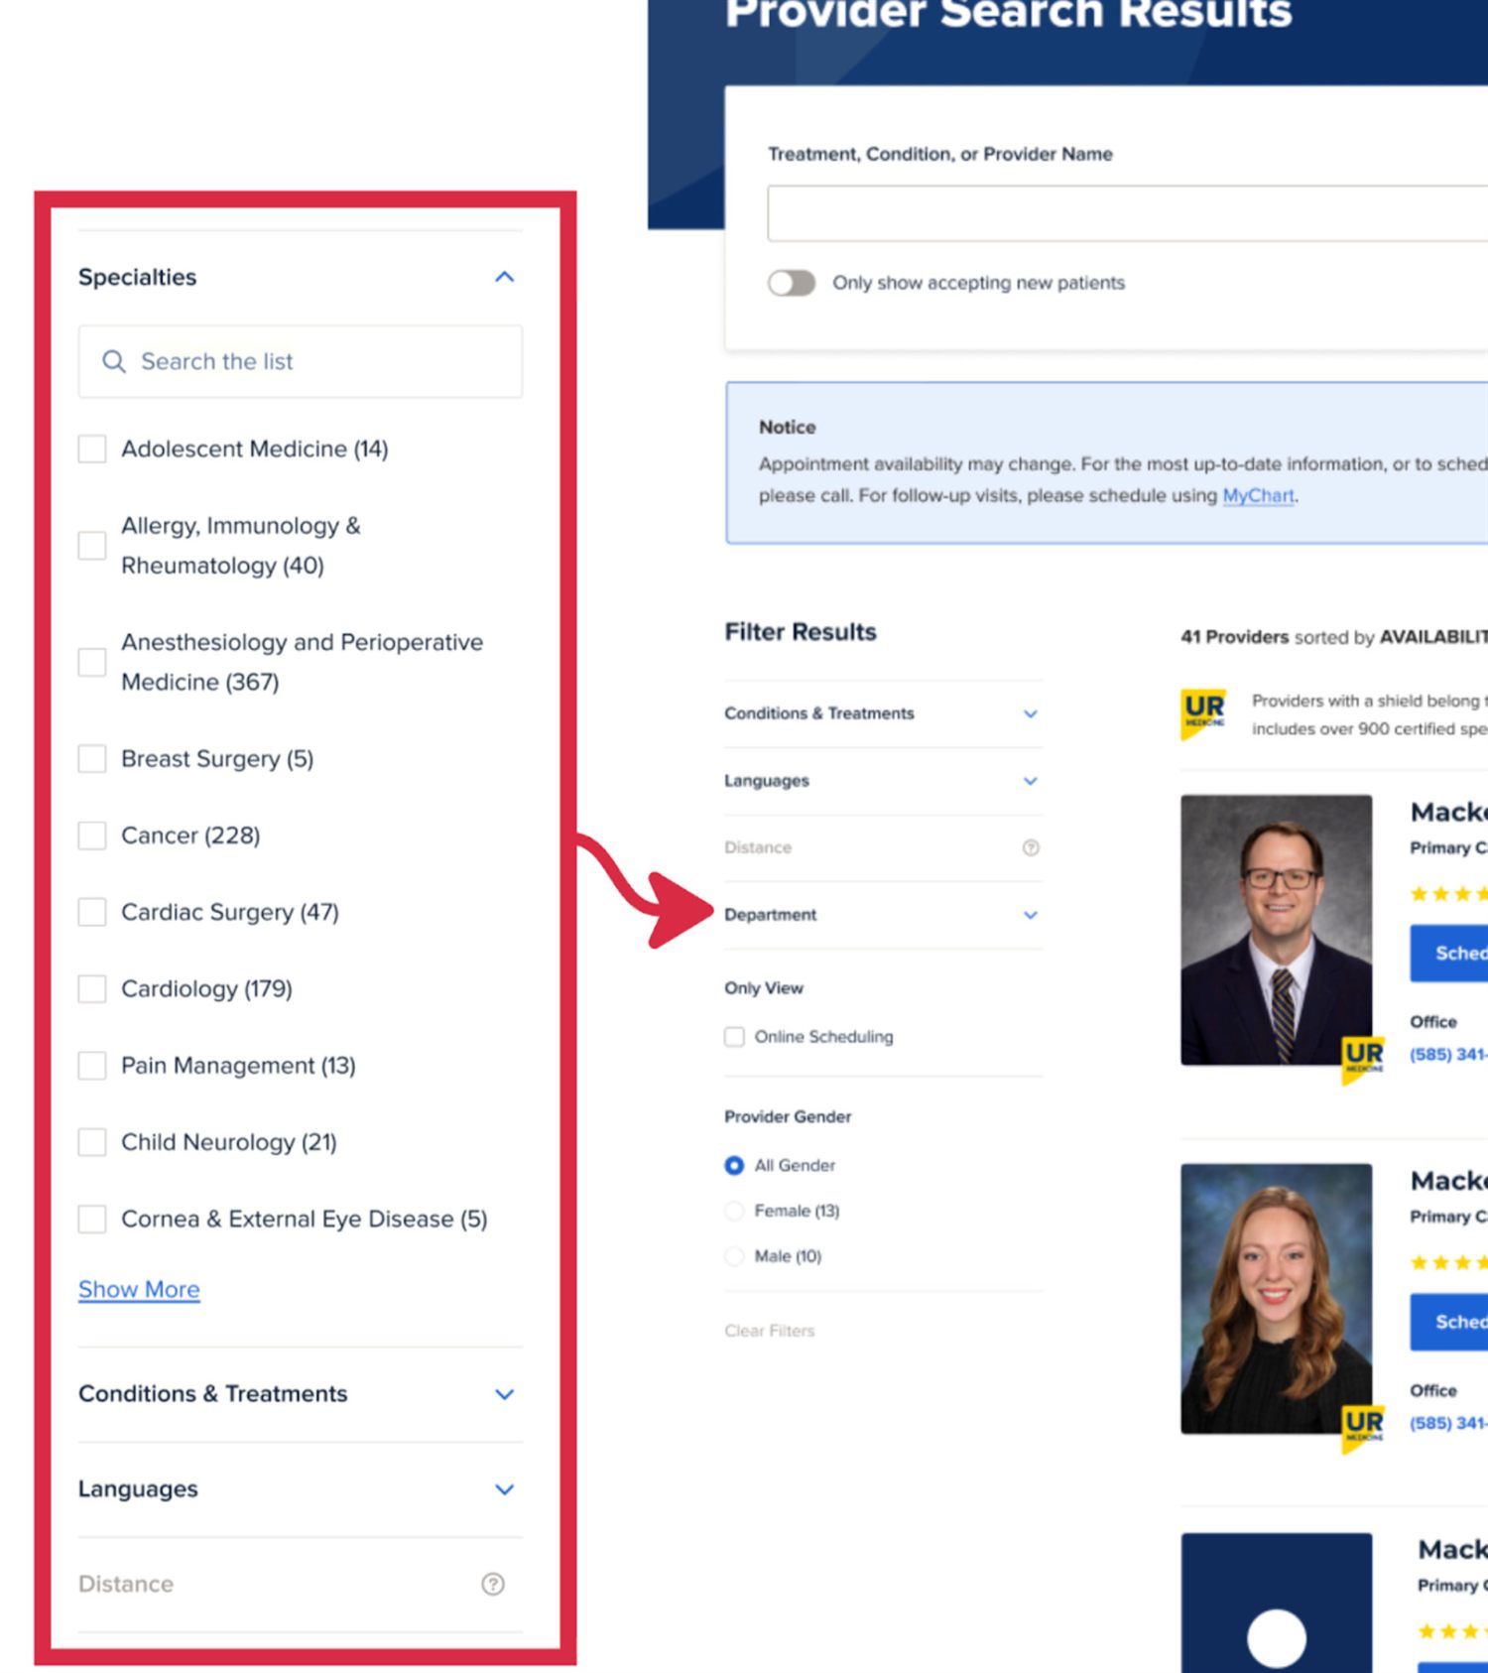Click the Filter Results heading
This screenshot has width=1488, height=1673.
click(801, 632)
